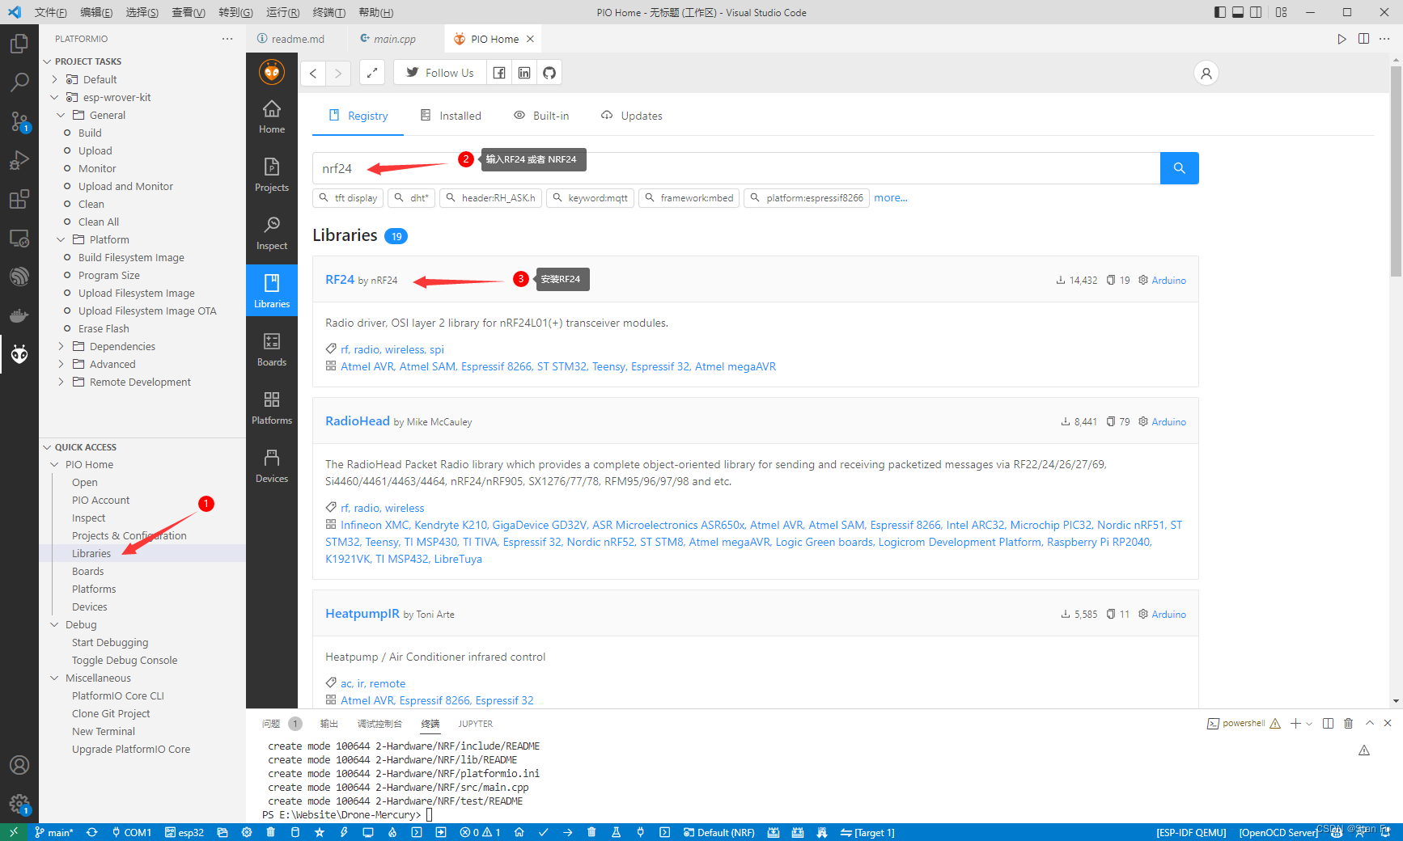Open Accounts menu in activity bar
Screen dimensions: 1403x841
[x=19, y=765]
